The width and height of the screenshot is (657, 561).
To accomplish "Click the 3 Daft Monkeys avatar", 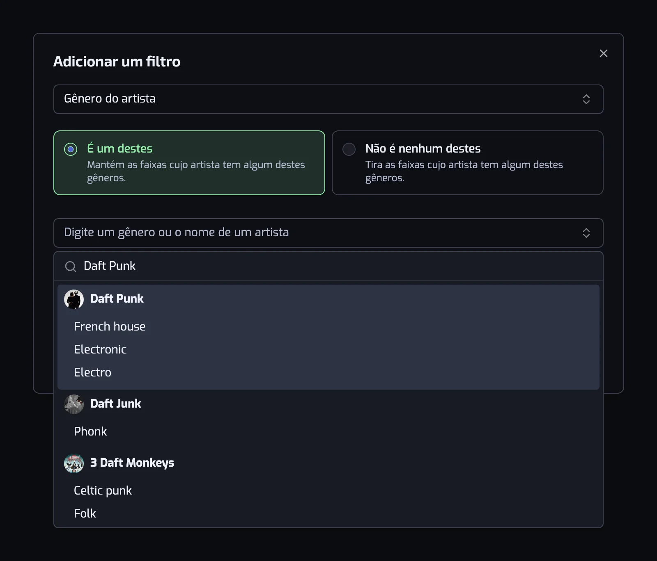I will coord(74,463).
